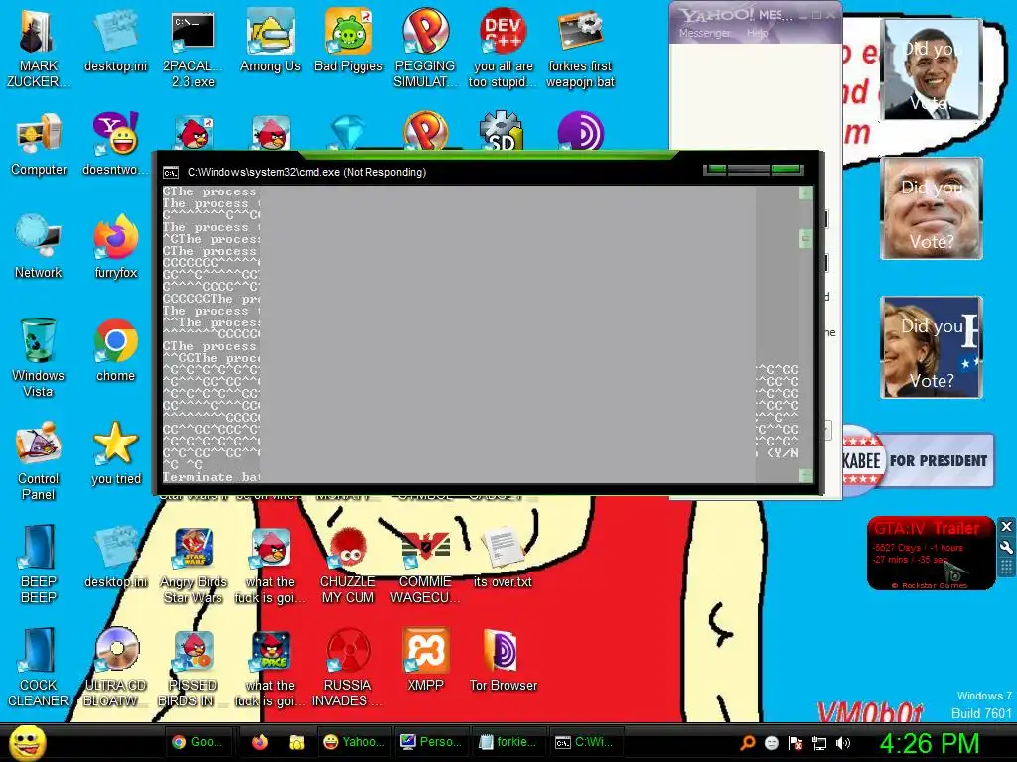The image size is (1017, 762).
Task: Open pinned Firefox on the taskbar
Action: [x=260, y=742]
